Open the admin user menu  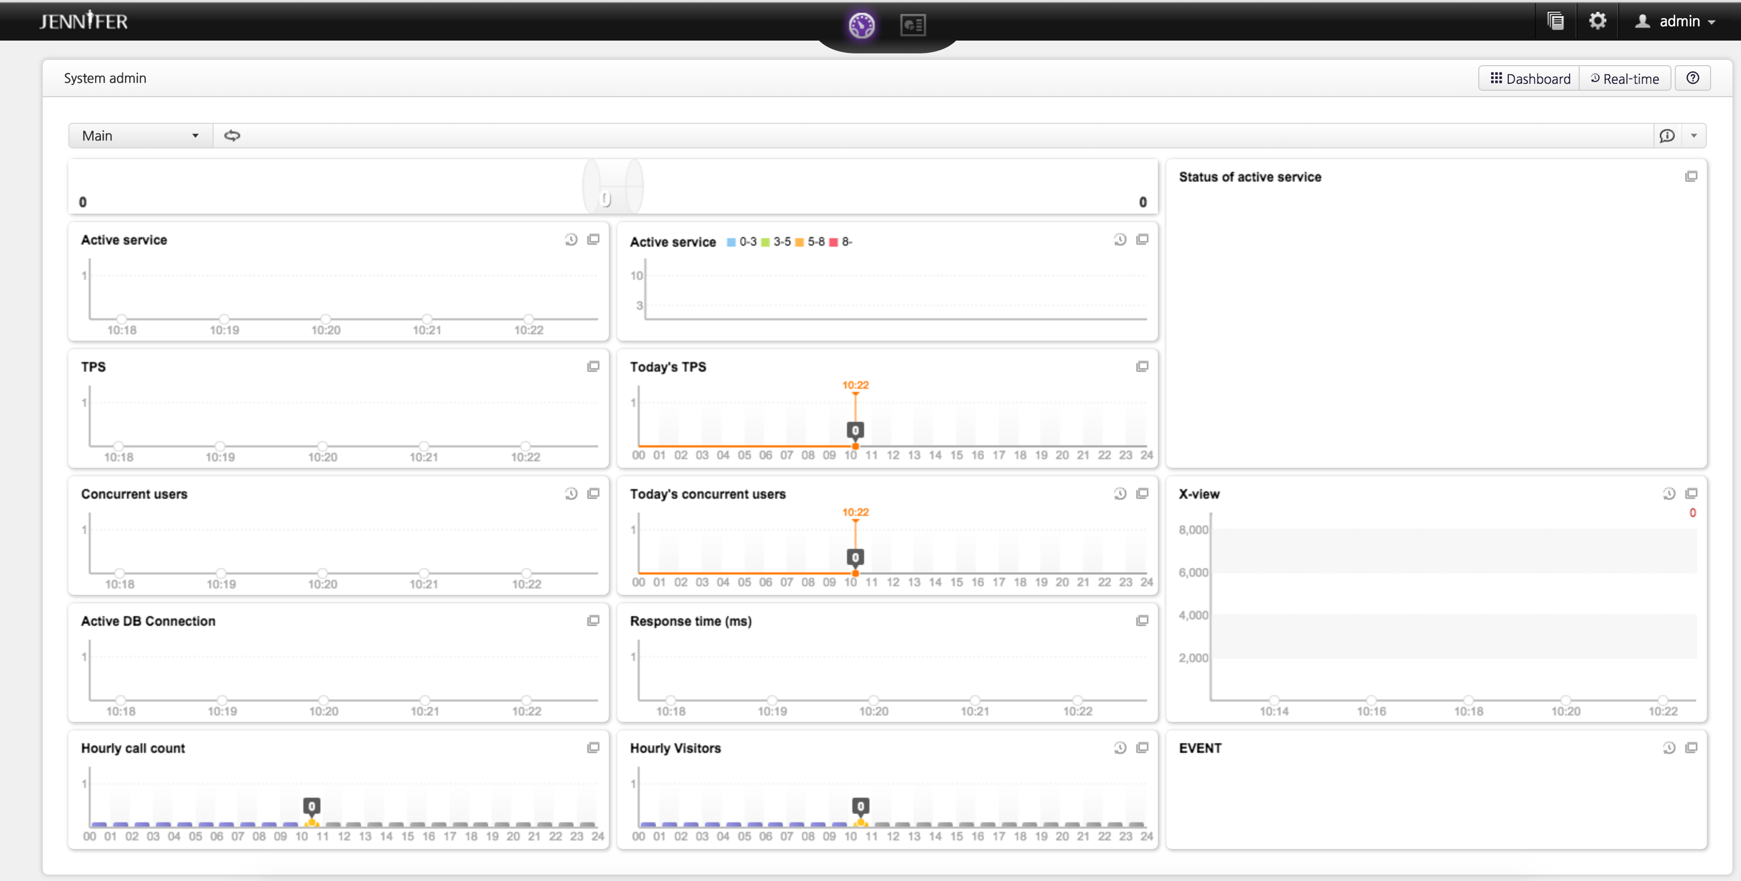point(1675,21)
